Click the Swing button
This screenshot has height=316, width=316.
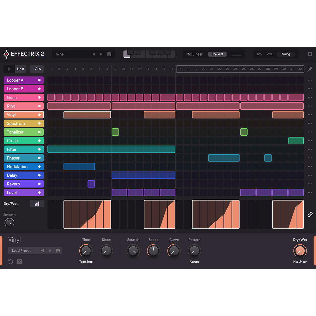286,54
